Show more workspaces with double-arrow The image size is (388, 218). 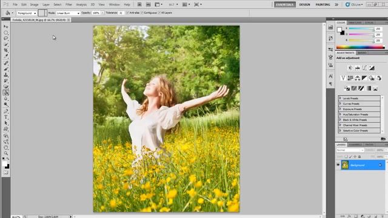click(x=336, y=4)
